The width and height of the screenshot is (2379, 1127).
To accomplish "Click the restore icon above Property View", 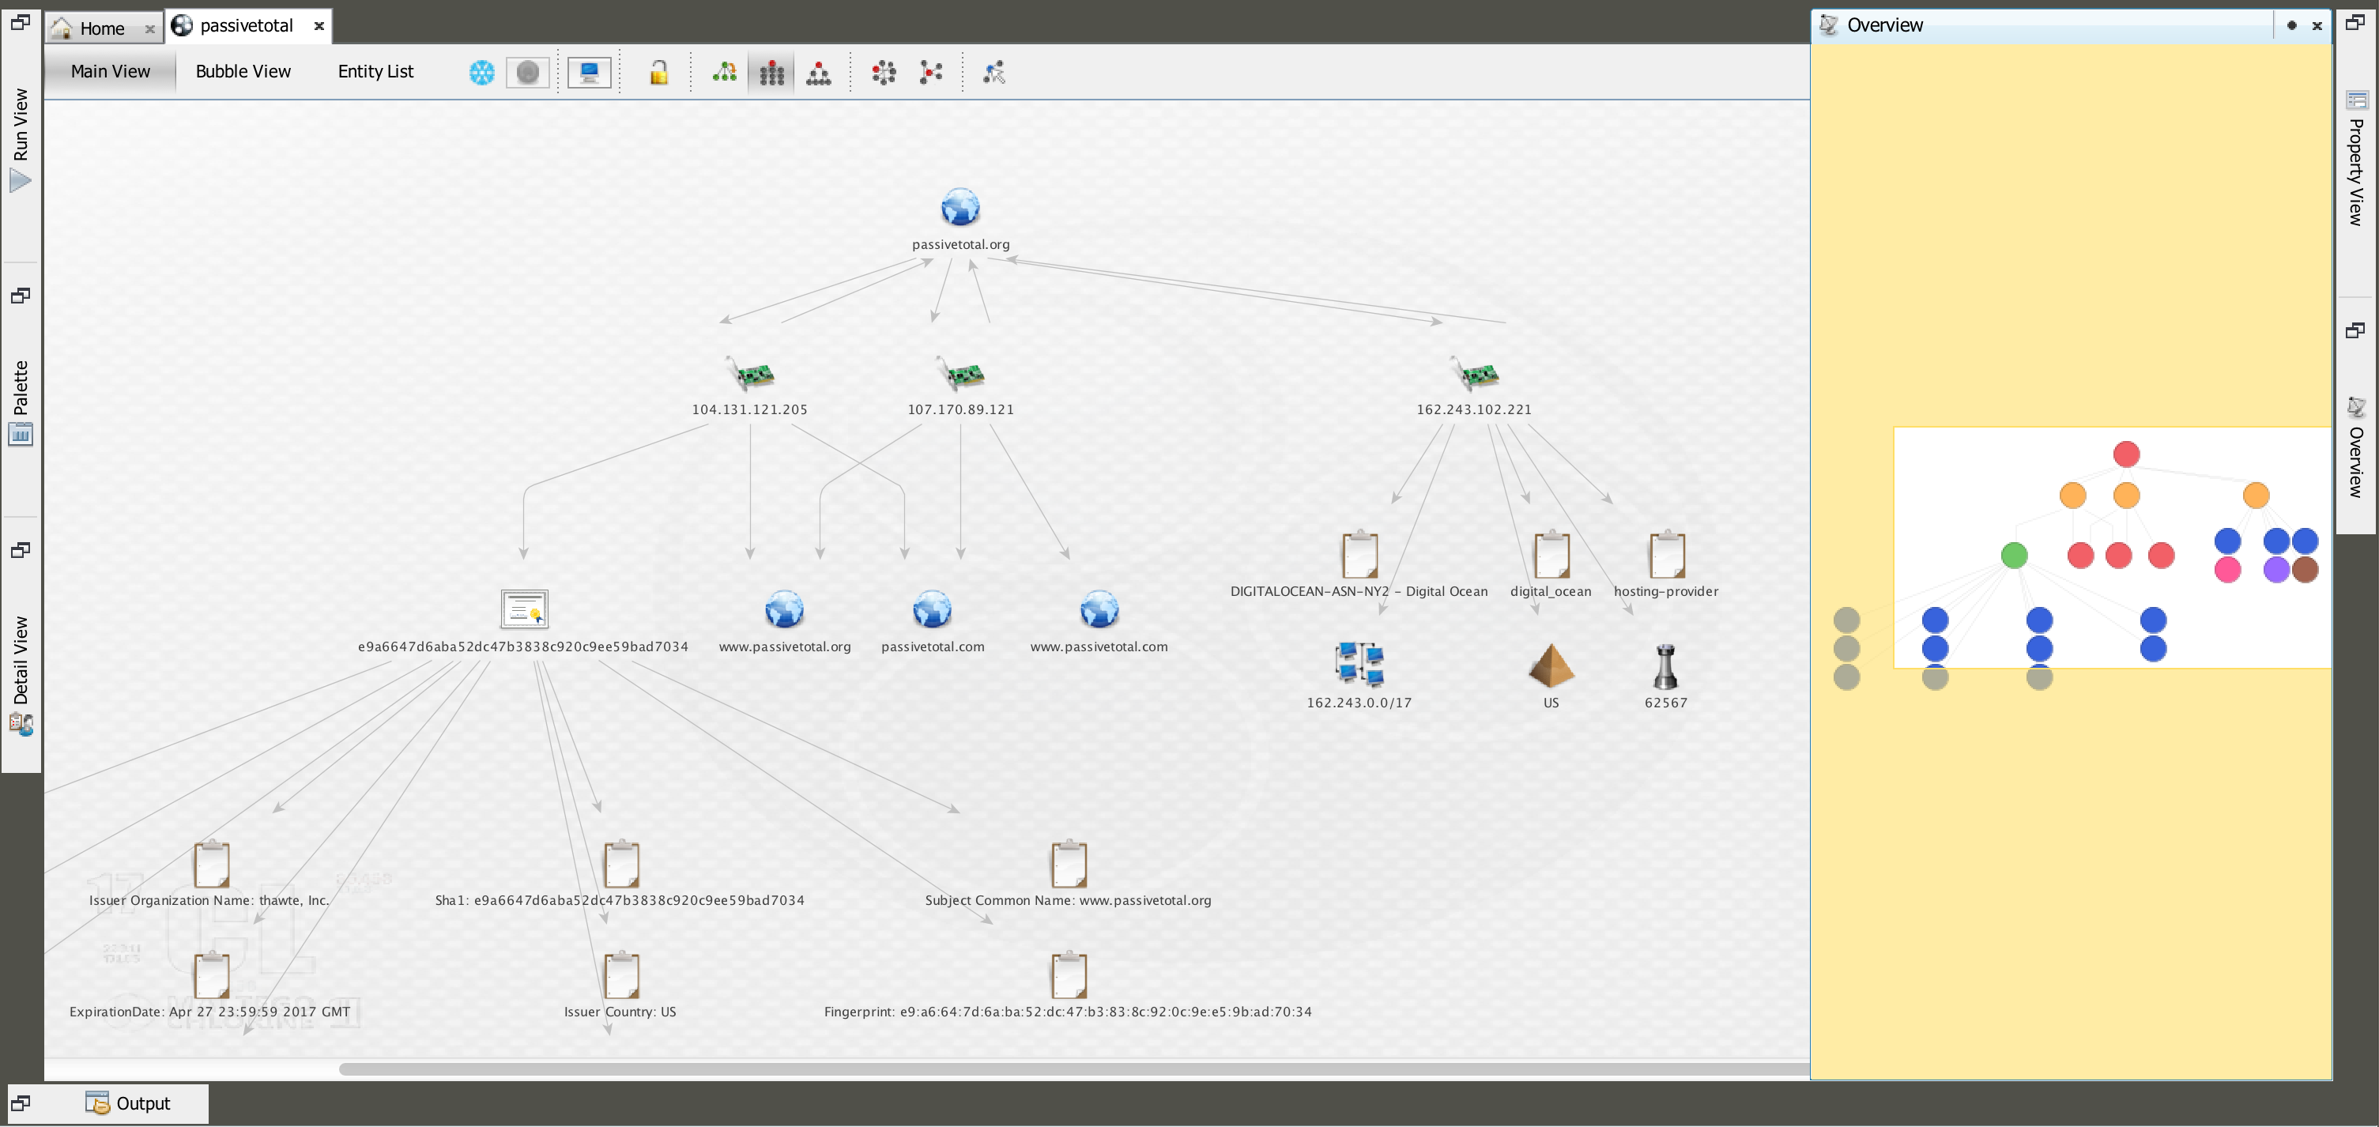I will coord(2356,22).
